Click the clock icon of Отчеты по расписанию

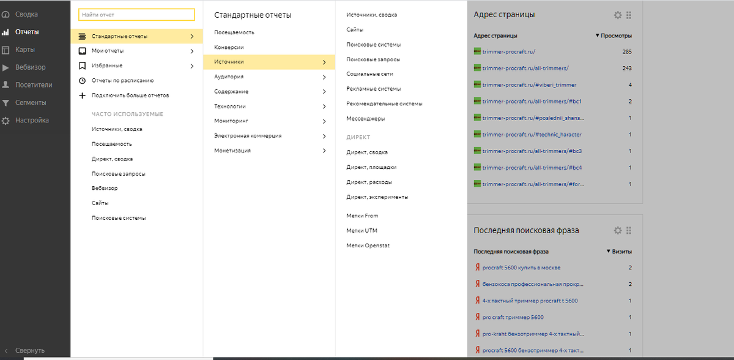tap(82, 80)
